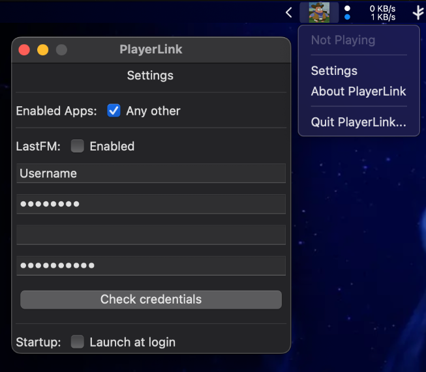This screenshot has width=426, height=372.
Task: Click the first password field below Username
Action: [x=151, y=204]
